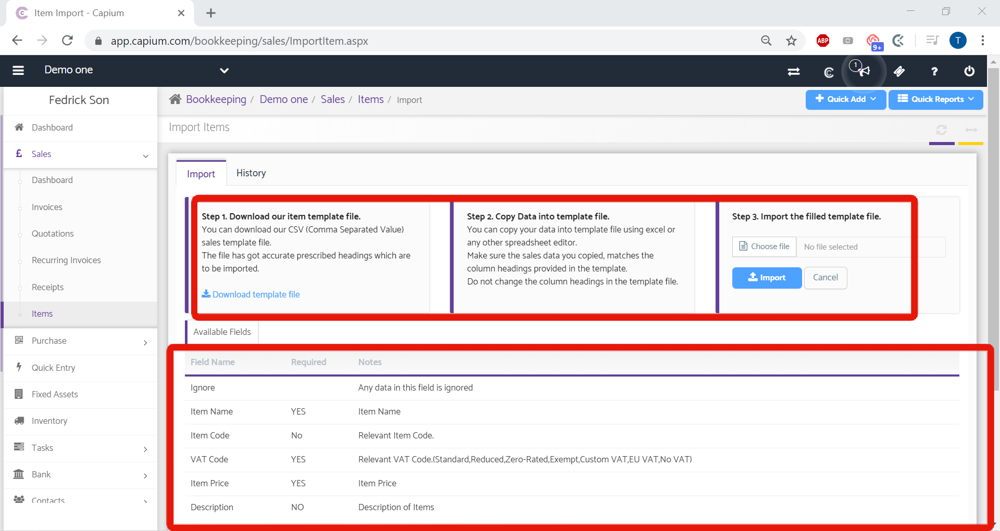This screenshot has height=531, width=1000.
Task: Click the ticket tag icon in header
Action: click(x=899, y=71)
